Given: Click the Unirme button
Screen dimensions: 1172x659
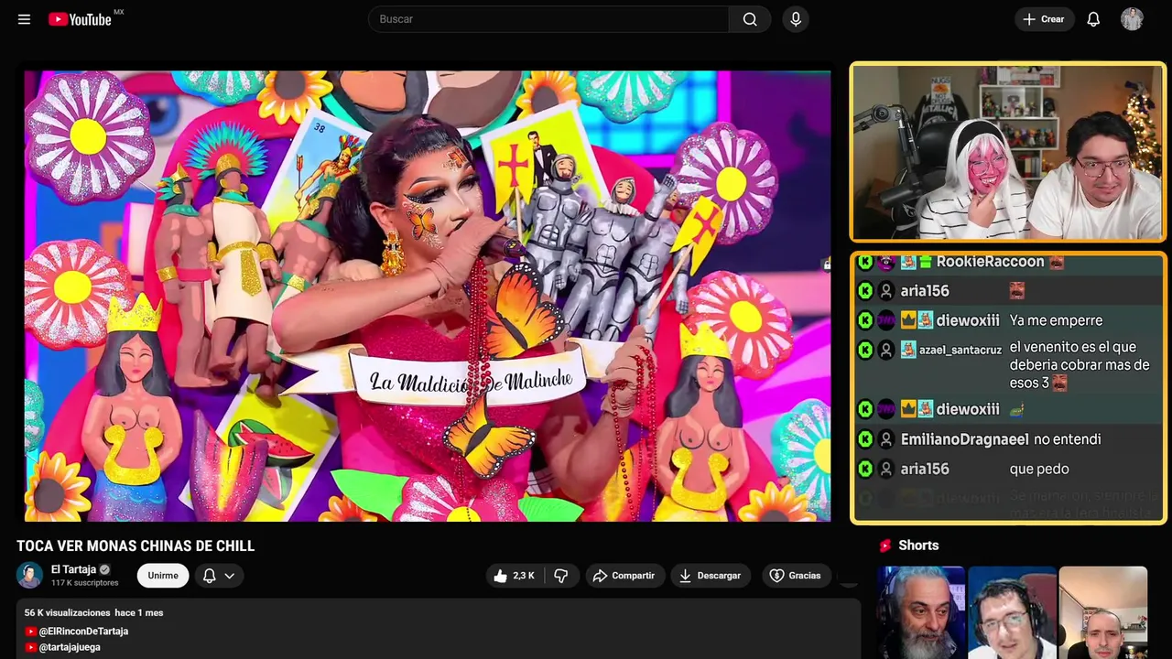Looking at the screenshot, I should click(163, 576).
